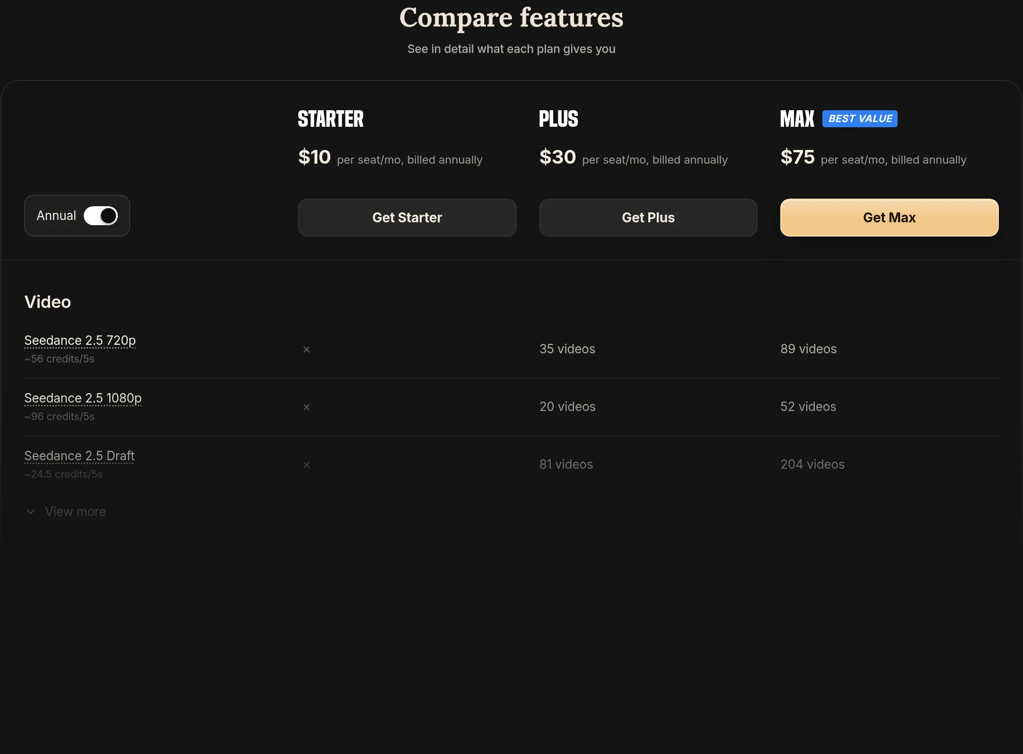This screenshot has height=754, width=1023.
Task: Select the STARTER plan heading
Action: pos(331,119)
